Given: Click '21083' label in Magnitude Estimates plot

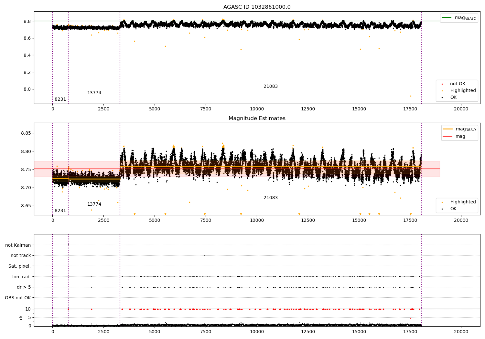Looking at the screenshot, I should pyautogui.click(x=271, y=198).
